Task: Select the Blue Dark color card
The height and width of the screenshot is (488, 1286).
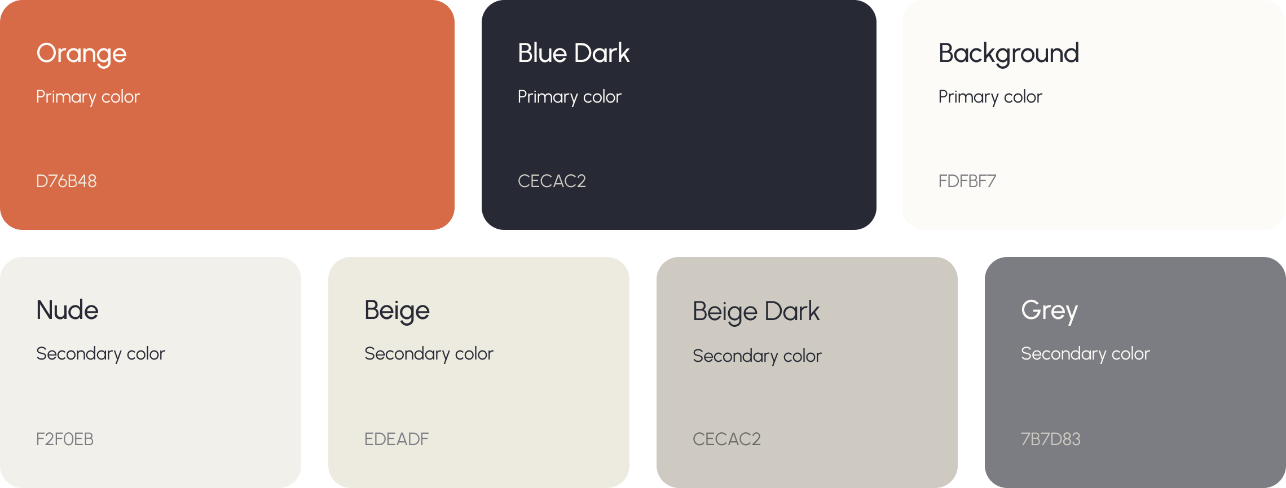Action: [679, 115]
